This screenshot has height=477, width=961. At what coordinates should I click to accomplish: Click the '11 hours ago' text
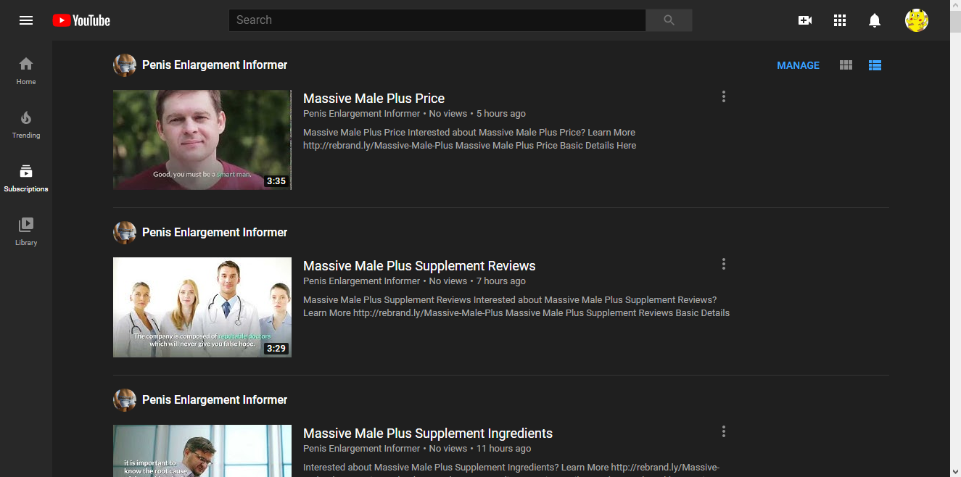504,449
